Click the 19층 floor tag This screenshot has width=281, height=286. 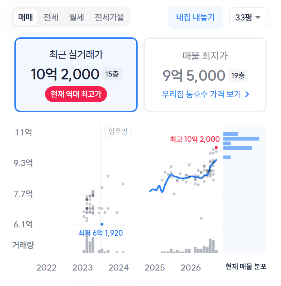click(238, 75)
